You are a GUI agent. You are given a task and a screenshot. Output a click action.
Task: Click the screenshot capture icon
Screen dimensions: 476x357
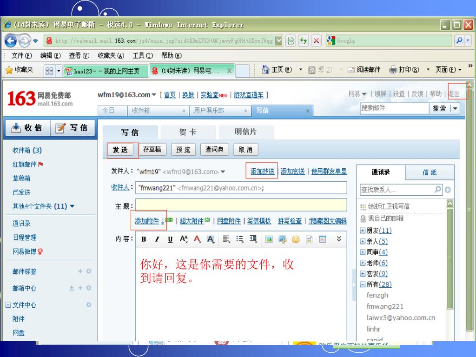283,239
